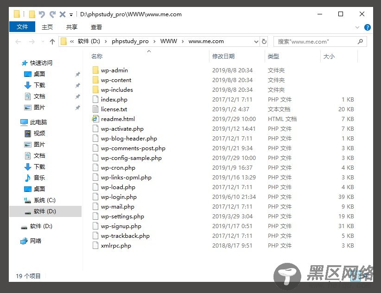This screenshot has height=293, width=381.
Task: Click the magnifier search icon
Action: point(360,42)
